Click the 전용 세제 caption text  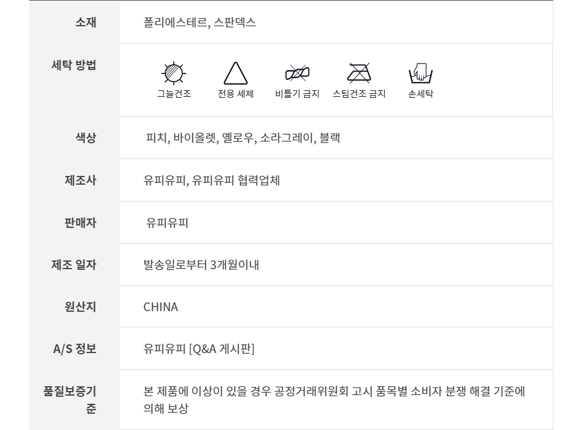236,94
